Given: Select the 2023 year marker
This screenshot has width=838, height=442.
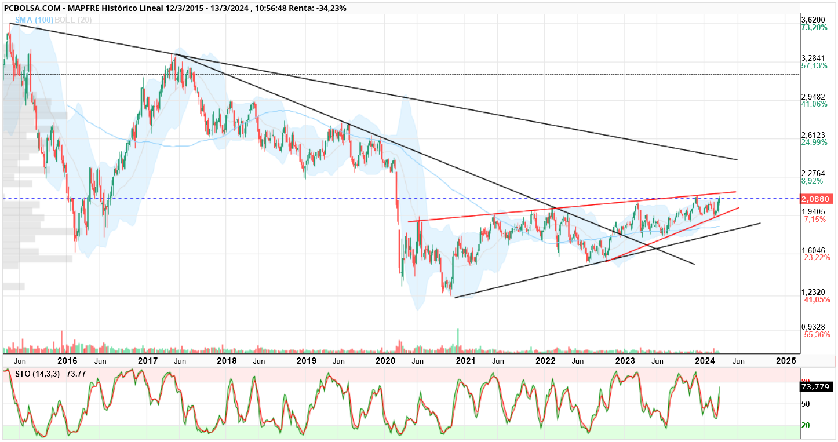Looking at the screenshot, I should [625, 360].
